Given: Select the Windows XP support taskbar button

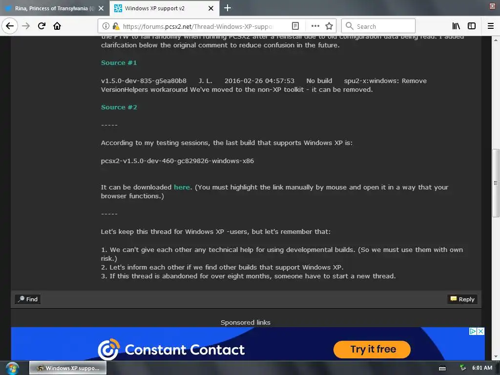Looking at the screenshot, I should [x=68, y=368].
